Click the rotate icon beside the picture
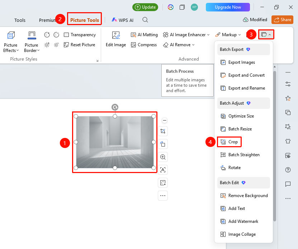Viewport: 298px width, 249px height. coord(163,144)
